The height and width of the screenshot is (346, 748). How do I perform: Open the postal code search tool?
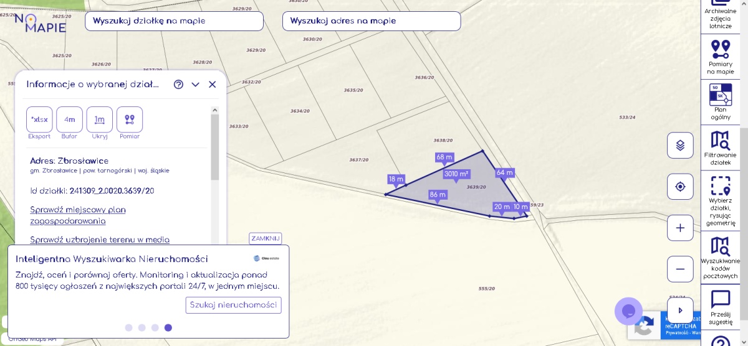coord(720,257)
